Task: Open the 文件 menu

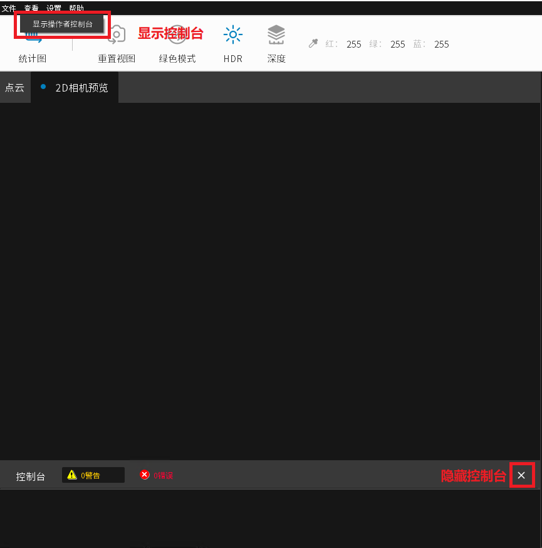Action: click(x=9, y=8)
